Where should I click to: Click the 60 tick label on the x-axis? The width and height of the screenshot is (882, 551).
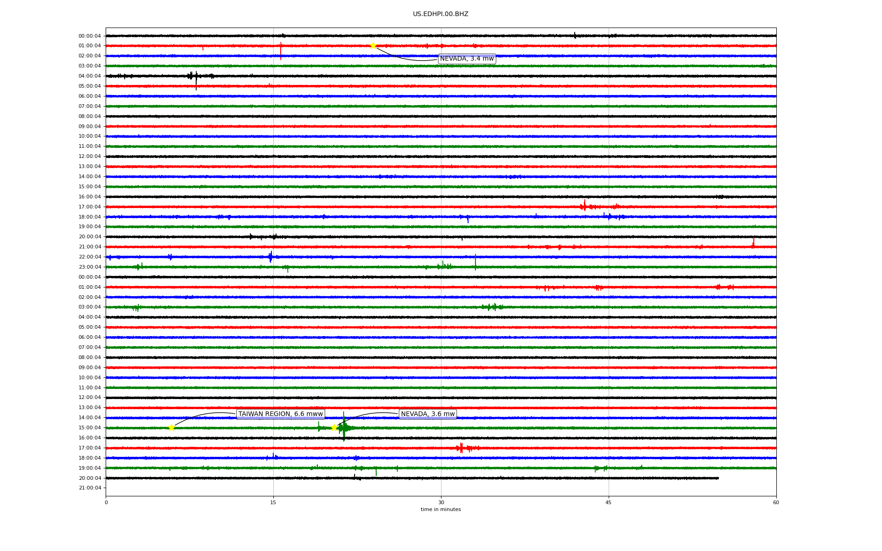[776, 502]
